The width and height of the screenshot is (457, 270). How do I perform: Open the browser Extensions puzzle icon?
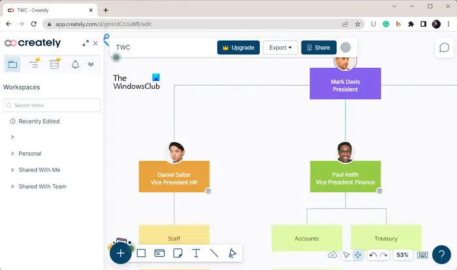411,24
